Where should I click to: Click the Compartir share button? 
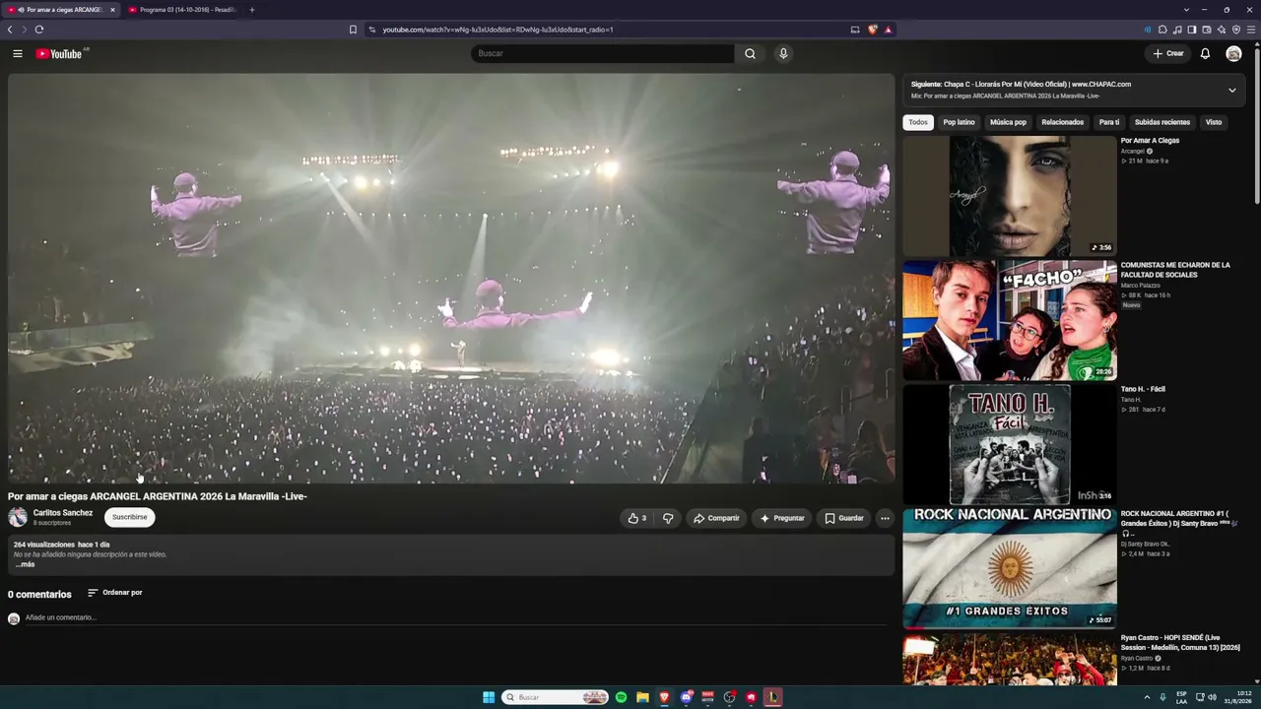click(x=716, y=518)
